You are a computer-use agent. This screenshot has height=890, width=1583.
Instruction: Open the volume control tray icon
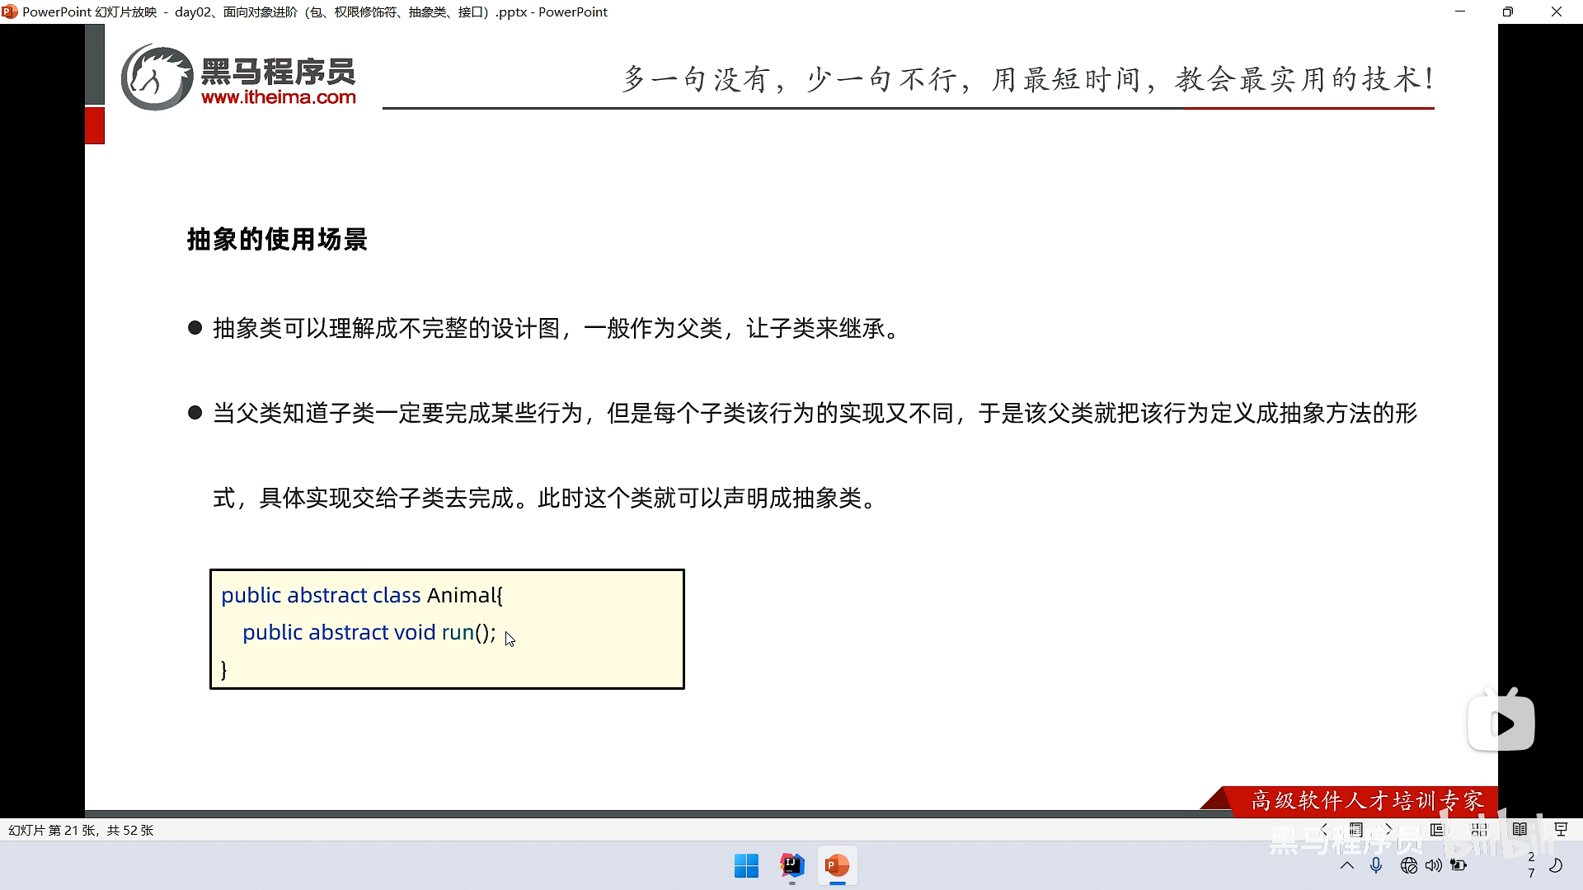1434,865
